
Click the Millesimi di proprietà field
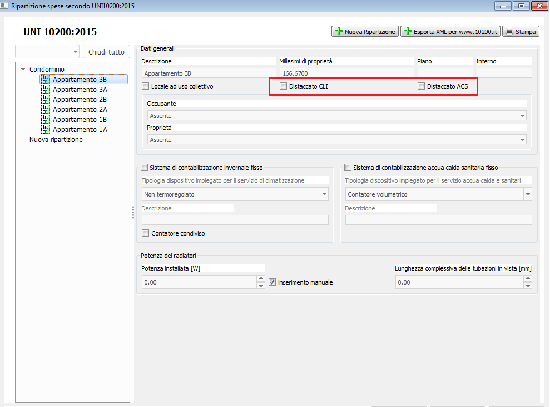point(346,73)
